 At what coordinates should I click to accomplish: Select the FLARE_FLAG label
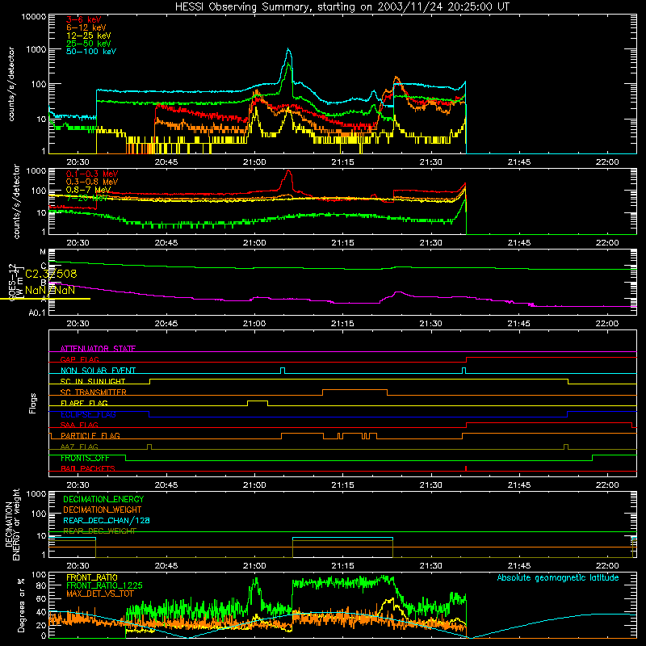tap(84, 403)
